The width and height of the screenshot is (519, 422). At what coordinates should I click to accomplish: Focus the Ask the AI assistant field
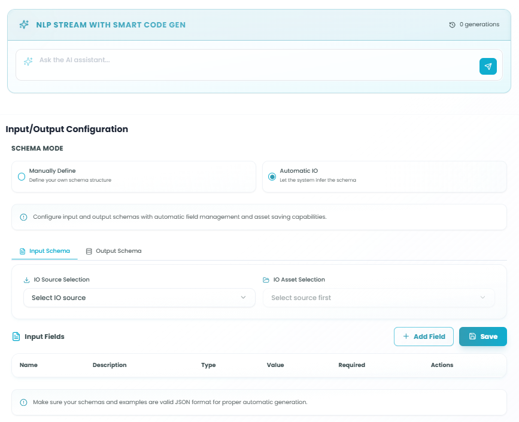[x=251, y=60]
